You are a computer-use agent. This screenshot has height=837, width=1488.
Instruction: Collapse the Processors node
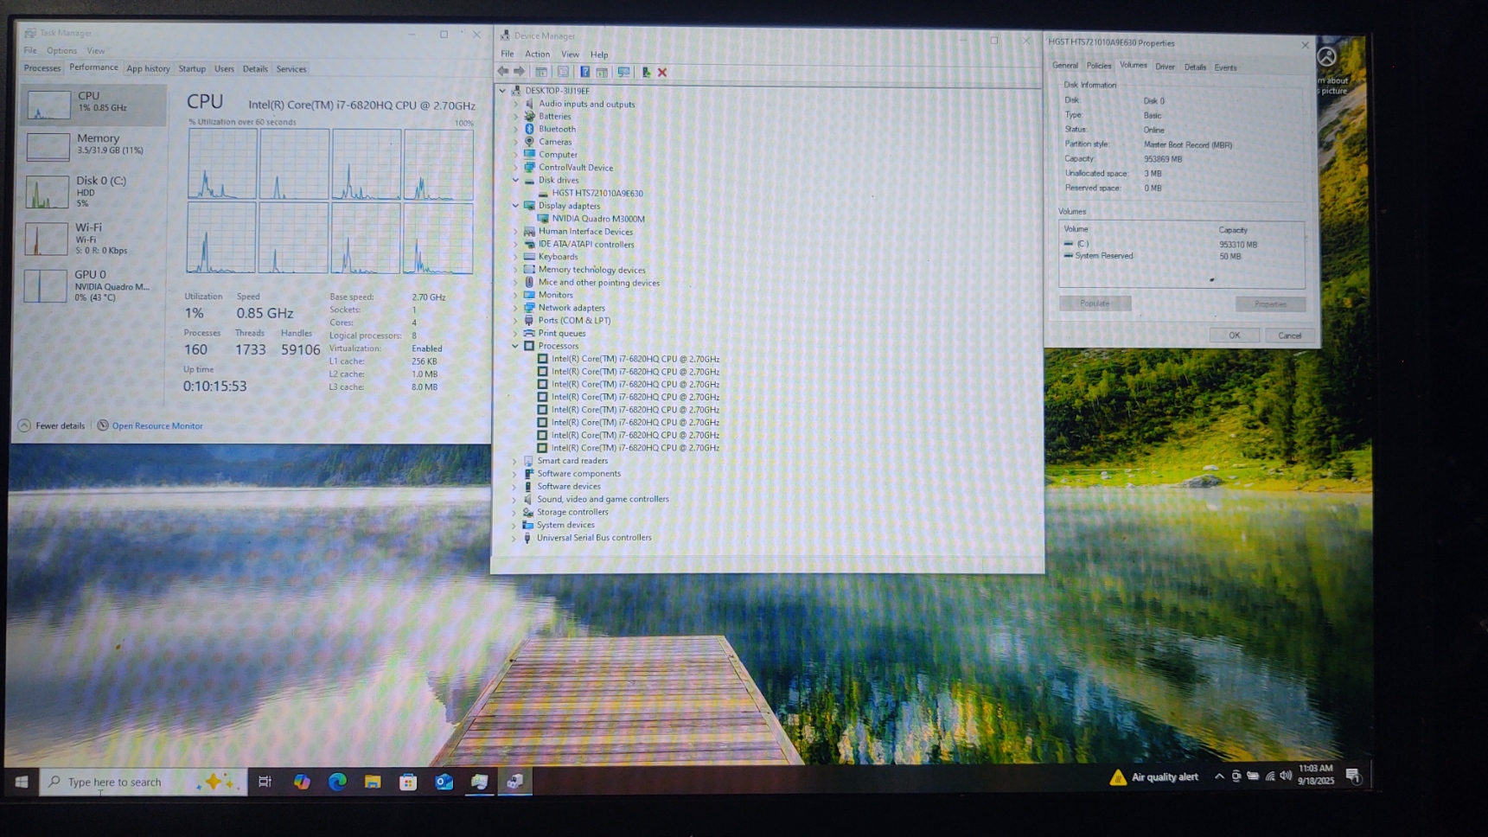[516, 346]
